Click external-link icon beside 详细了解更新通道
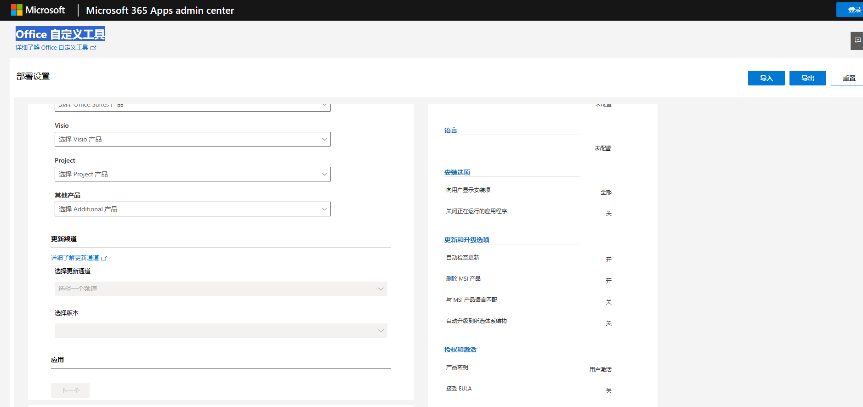Image resolution: width=863 pixels, height=407 pixels. click(x=104, y=258)
